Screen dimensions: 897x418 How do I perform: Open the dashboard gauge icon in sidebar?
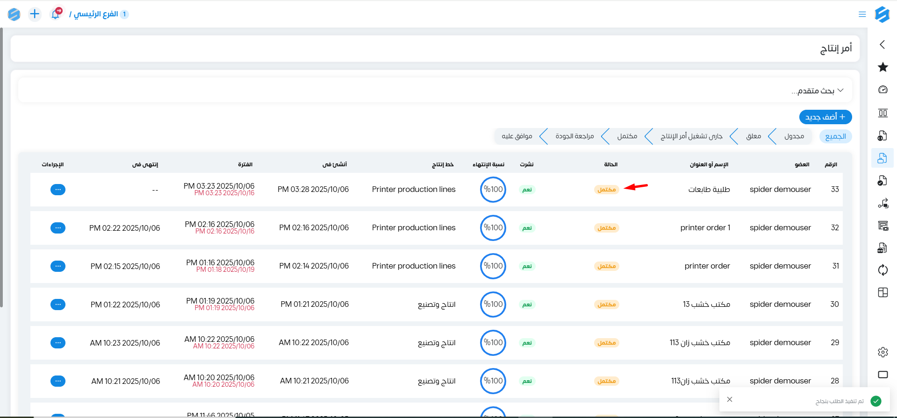pos(883,90)
